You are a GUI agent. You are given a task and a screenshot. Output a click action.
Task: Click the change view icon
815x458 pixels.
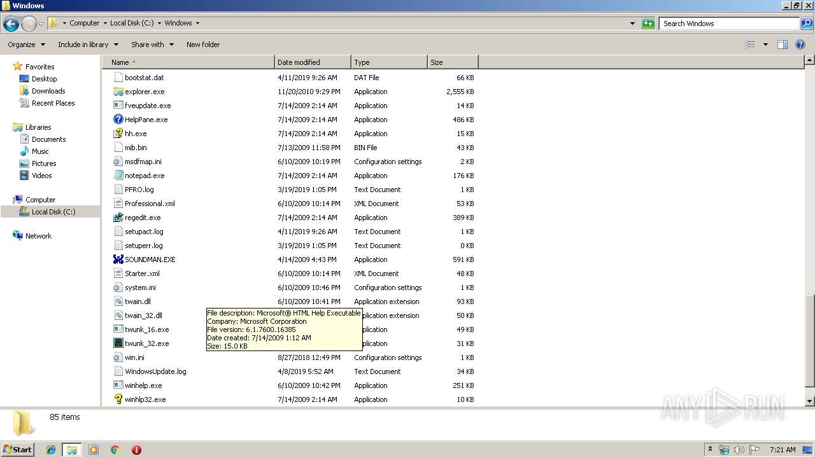point(750,45)
